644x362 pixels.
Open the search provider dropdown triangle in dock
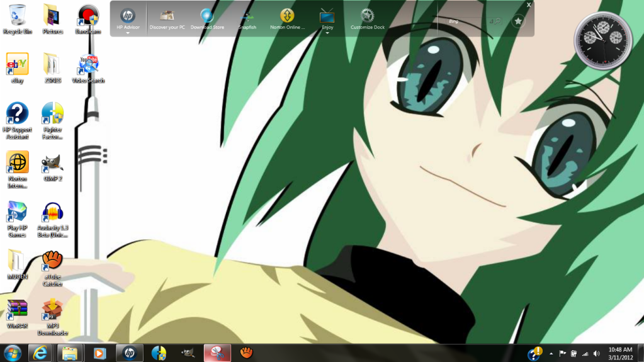491,21
